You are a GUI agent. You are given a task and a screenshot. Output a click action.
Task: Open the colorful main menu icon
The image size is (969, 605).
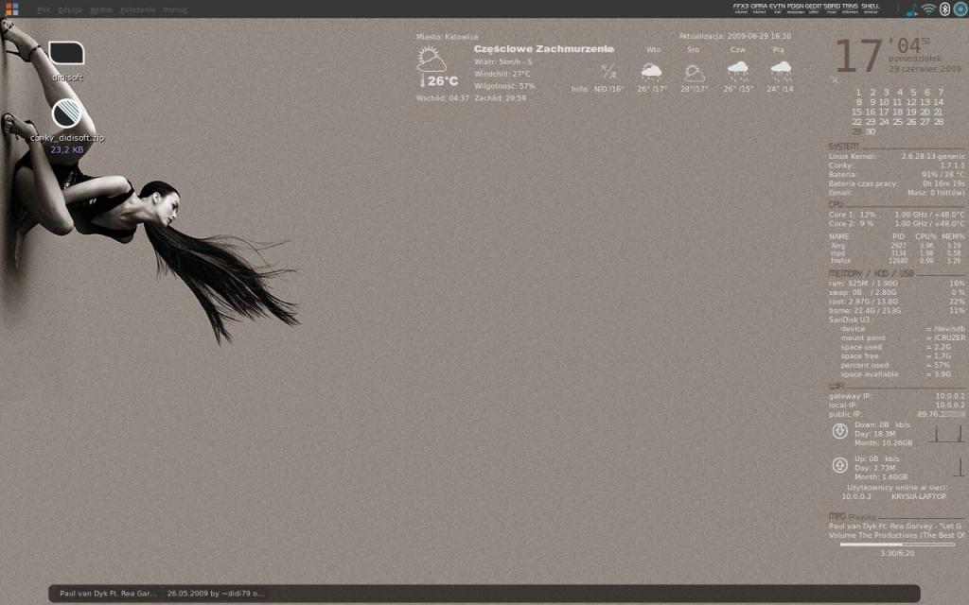pos(11,9)
